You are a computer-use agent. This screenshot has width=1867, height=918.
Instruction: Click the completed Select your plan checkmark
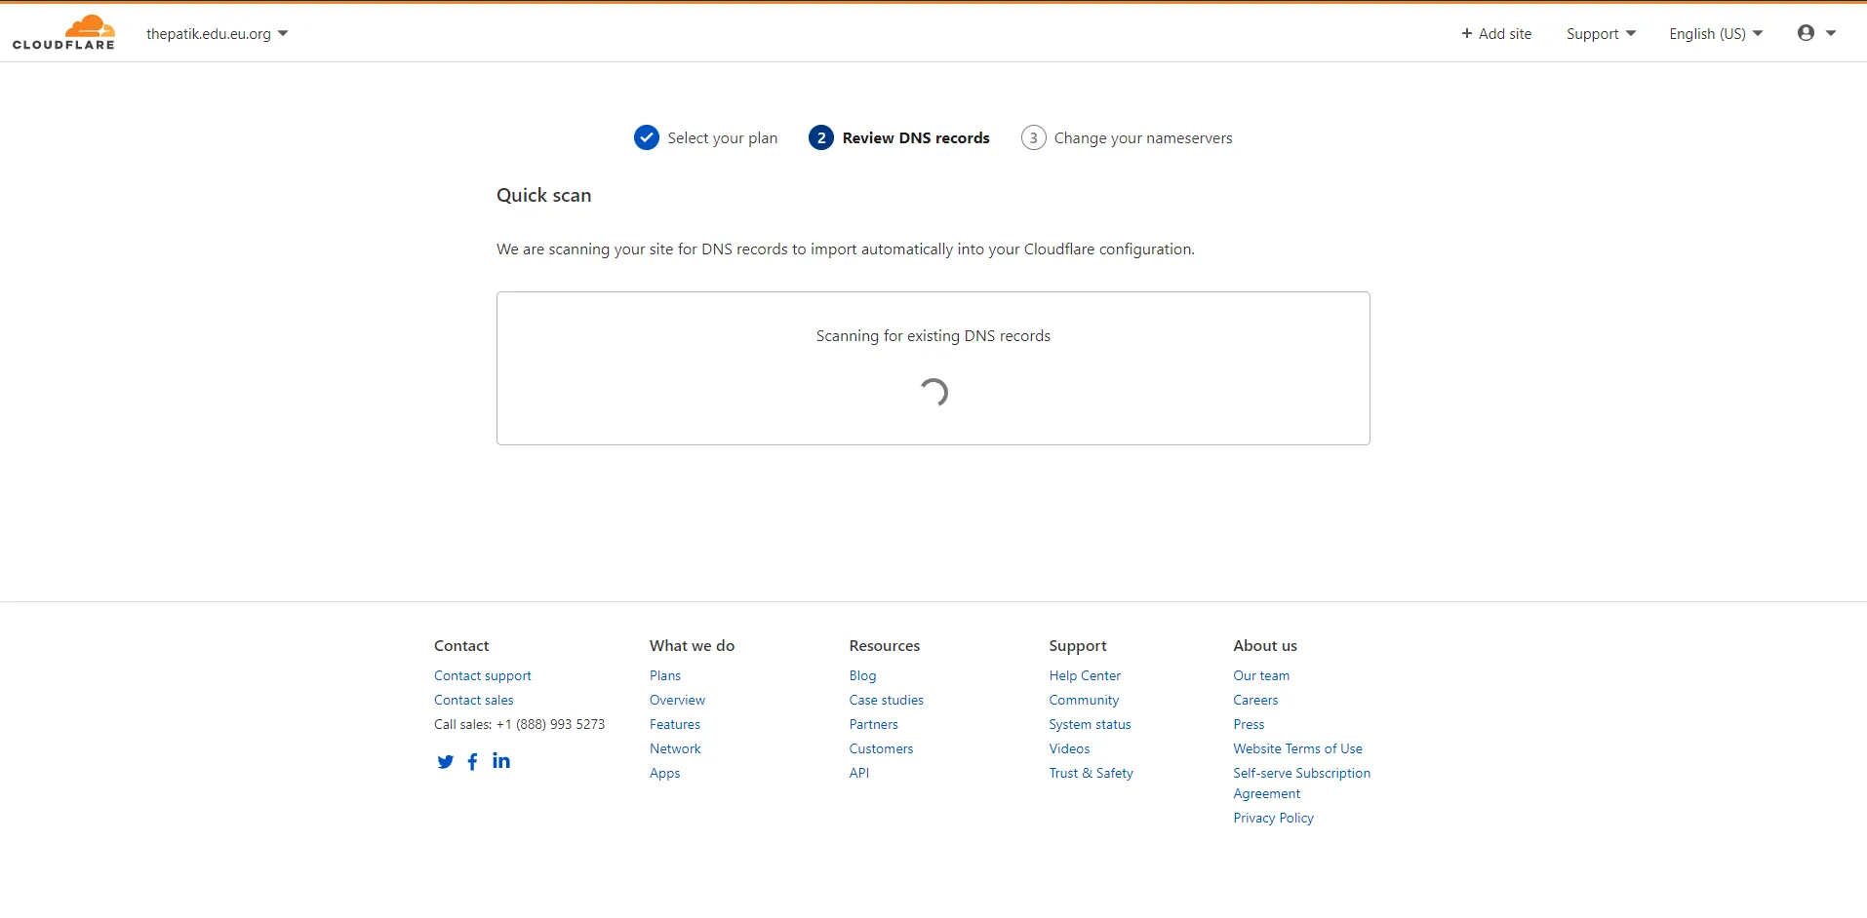pos(646,137)
